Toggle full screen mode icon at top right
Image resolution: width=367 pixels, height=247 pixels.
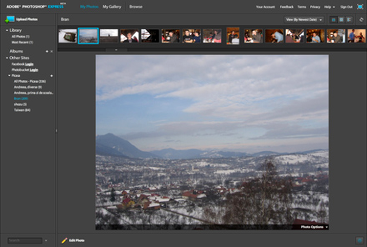360,7
